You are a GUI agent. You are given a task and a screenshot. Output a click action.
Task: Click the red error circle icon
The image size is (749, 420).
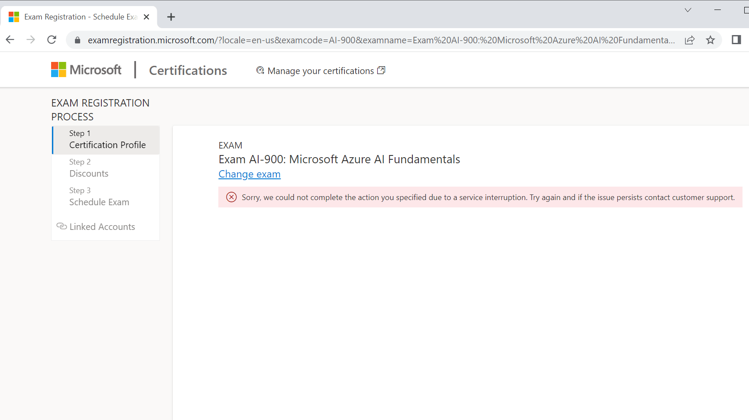(232, 197)
